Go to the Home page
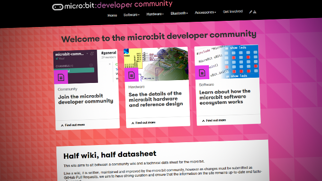The height and width of the screenshot is (181, 322). [112, 16]
